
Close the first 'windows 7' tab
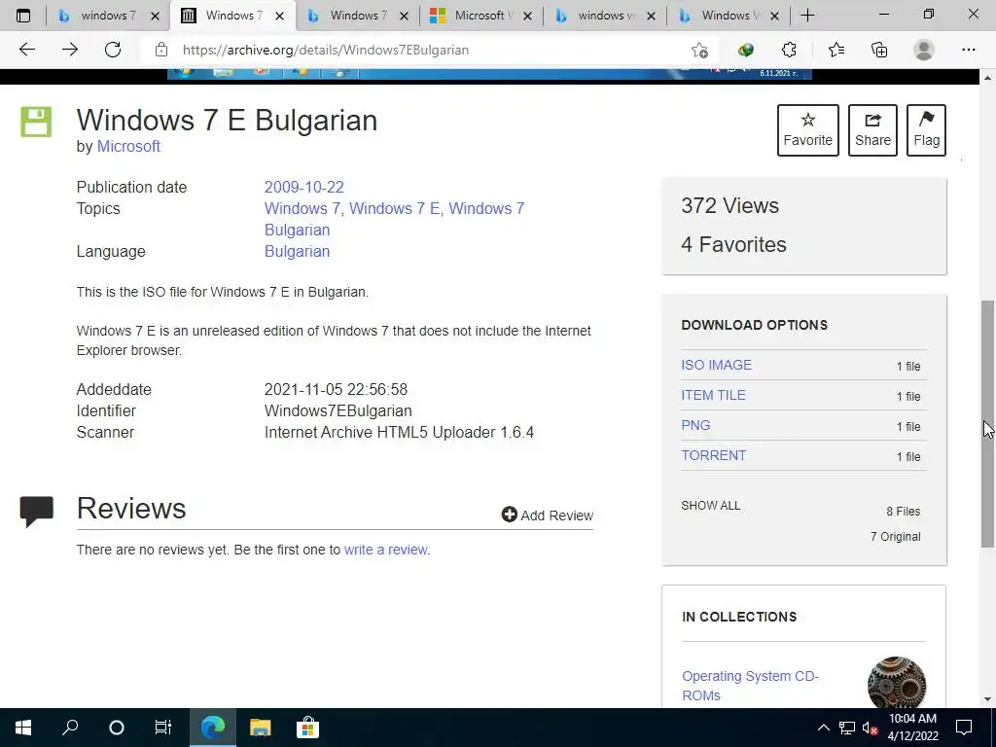(155, 16)
